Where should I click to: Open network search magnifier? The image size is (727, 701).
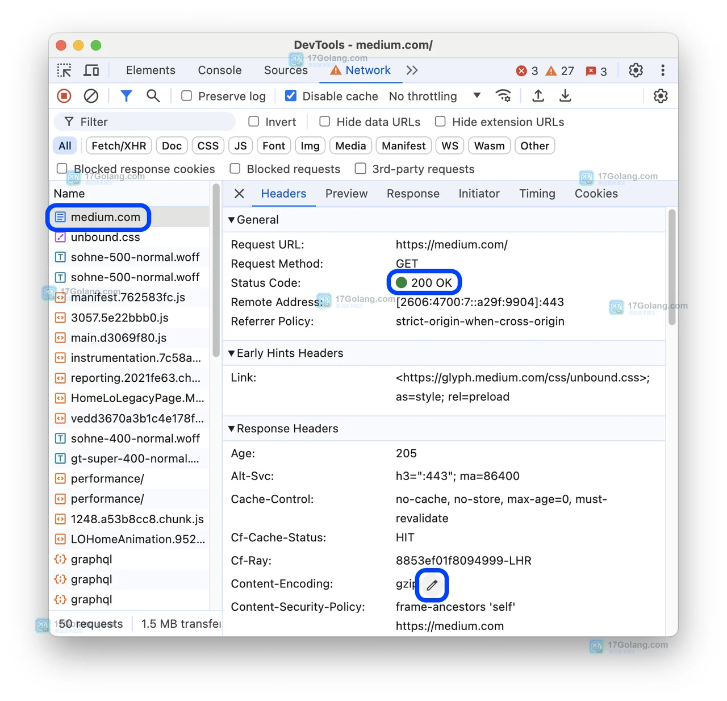click(x=153, y=96)
